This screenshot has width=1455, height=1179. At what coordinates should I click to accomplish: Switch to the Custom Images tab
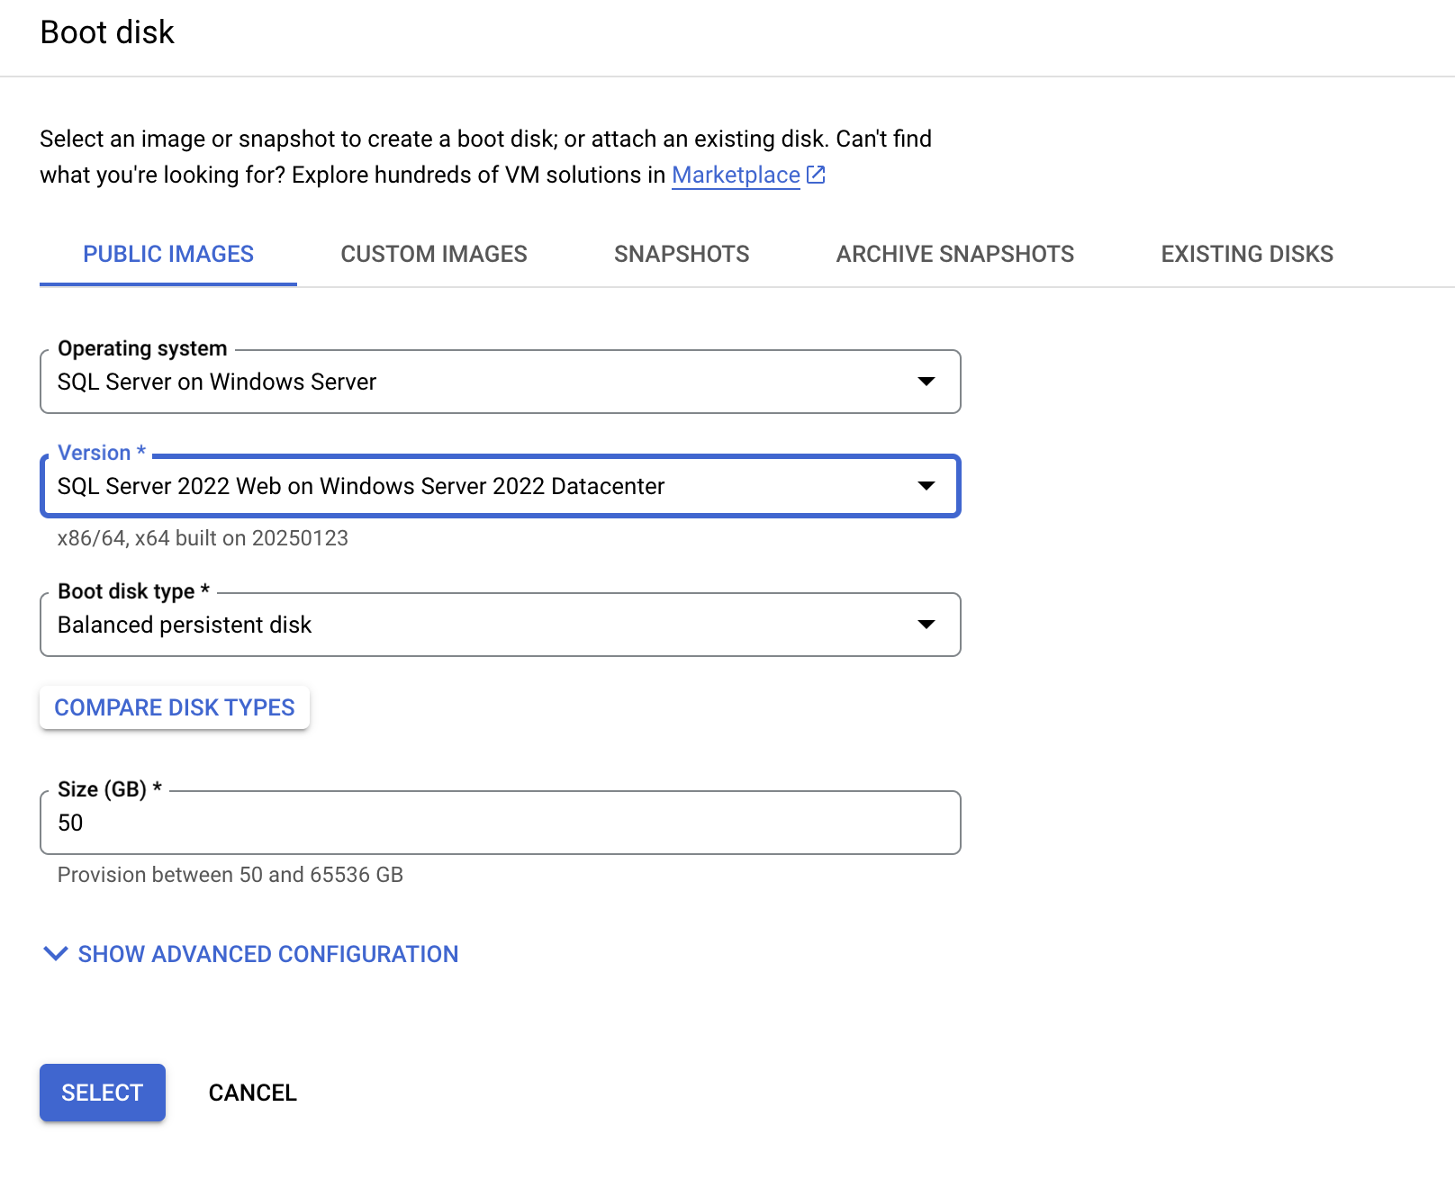(434, 255)
